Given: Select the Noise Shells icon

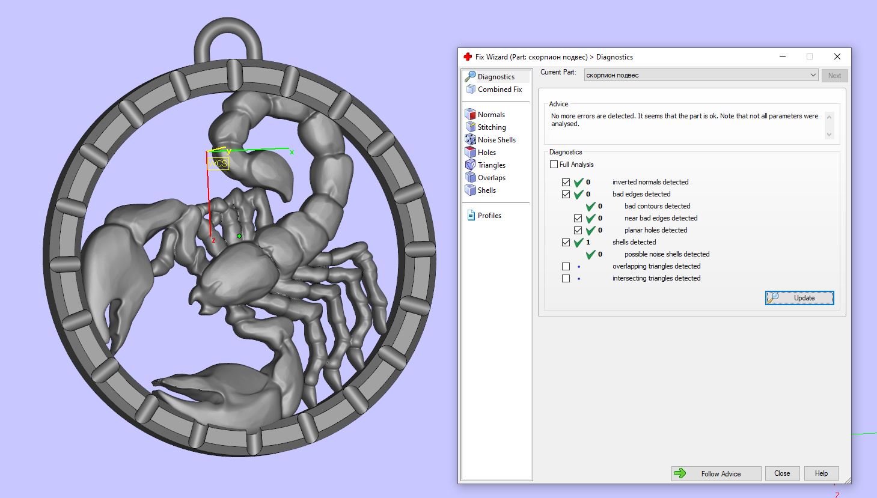Looking at the screenshot, I should pyautogui.click(x=471, y=139).
